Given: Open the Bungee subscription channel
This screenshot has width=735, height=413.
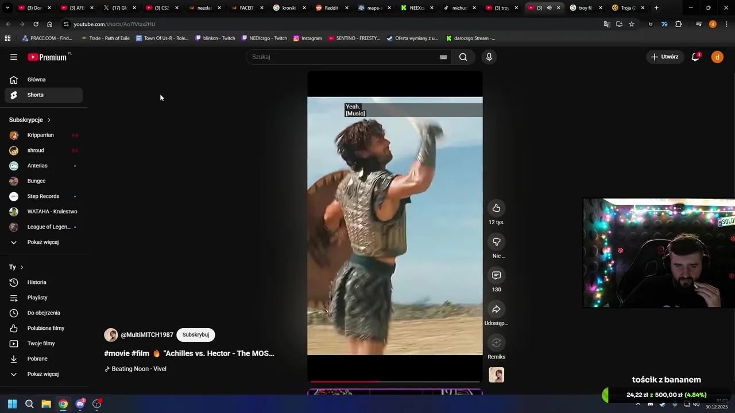Looking at the screenshot, I should [x=44, y=181].
